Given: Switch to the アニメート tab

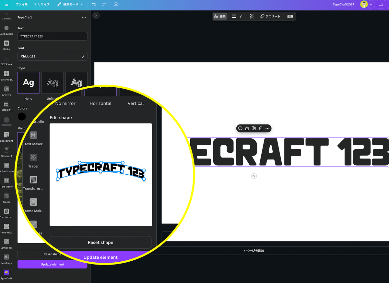Looking at the screenshot, I should [x=270, y=16].
